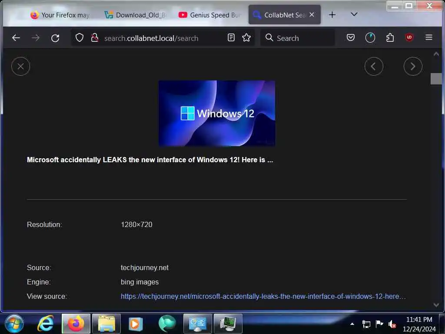
Task: Open the Firefox application menu
Action: (429, 37)
